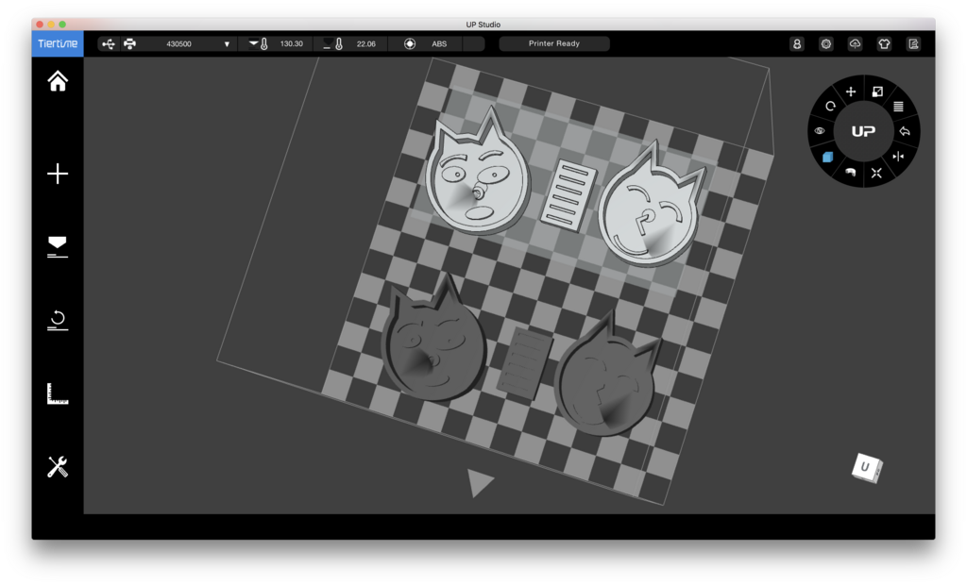Click the material spool icon
Screen dimensions: 967x585
pyautogui.click(x=410, y=43)
